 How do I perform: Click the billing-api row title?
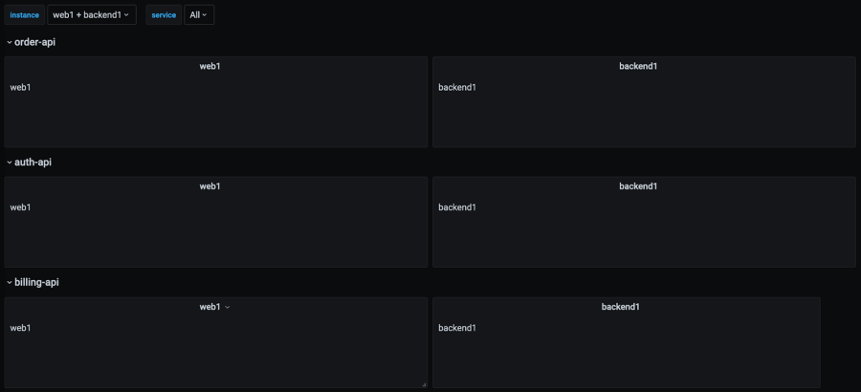pyautogui.click(x=36, y=283)
